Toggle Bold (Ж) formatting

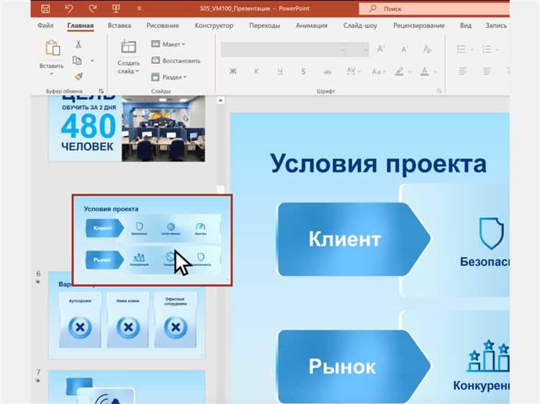click(233, 71)
